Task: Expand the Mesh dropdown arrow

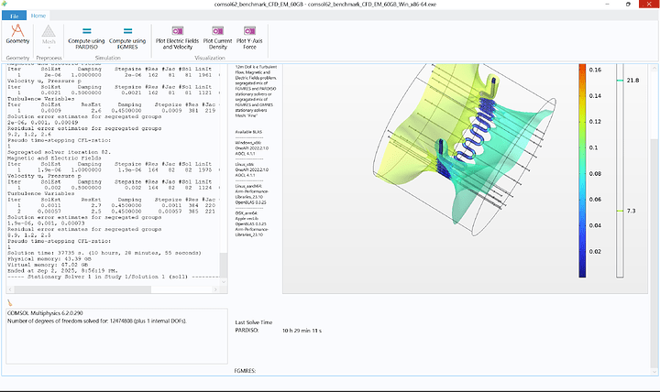Action: [49, 48]
